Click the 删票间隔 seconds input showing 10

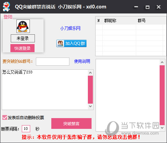(x=26, y=129)
